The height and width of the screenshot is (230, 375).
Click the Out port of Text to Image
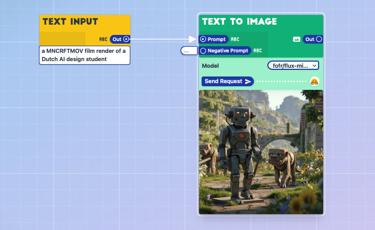[319, 39]
